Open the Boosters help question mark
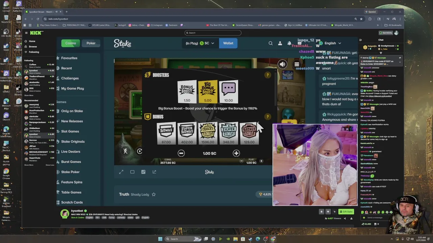Image resolution: width=433 pixels, height=243 pixels. [268, 75]
